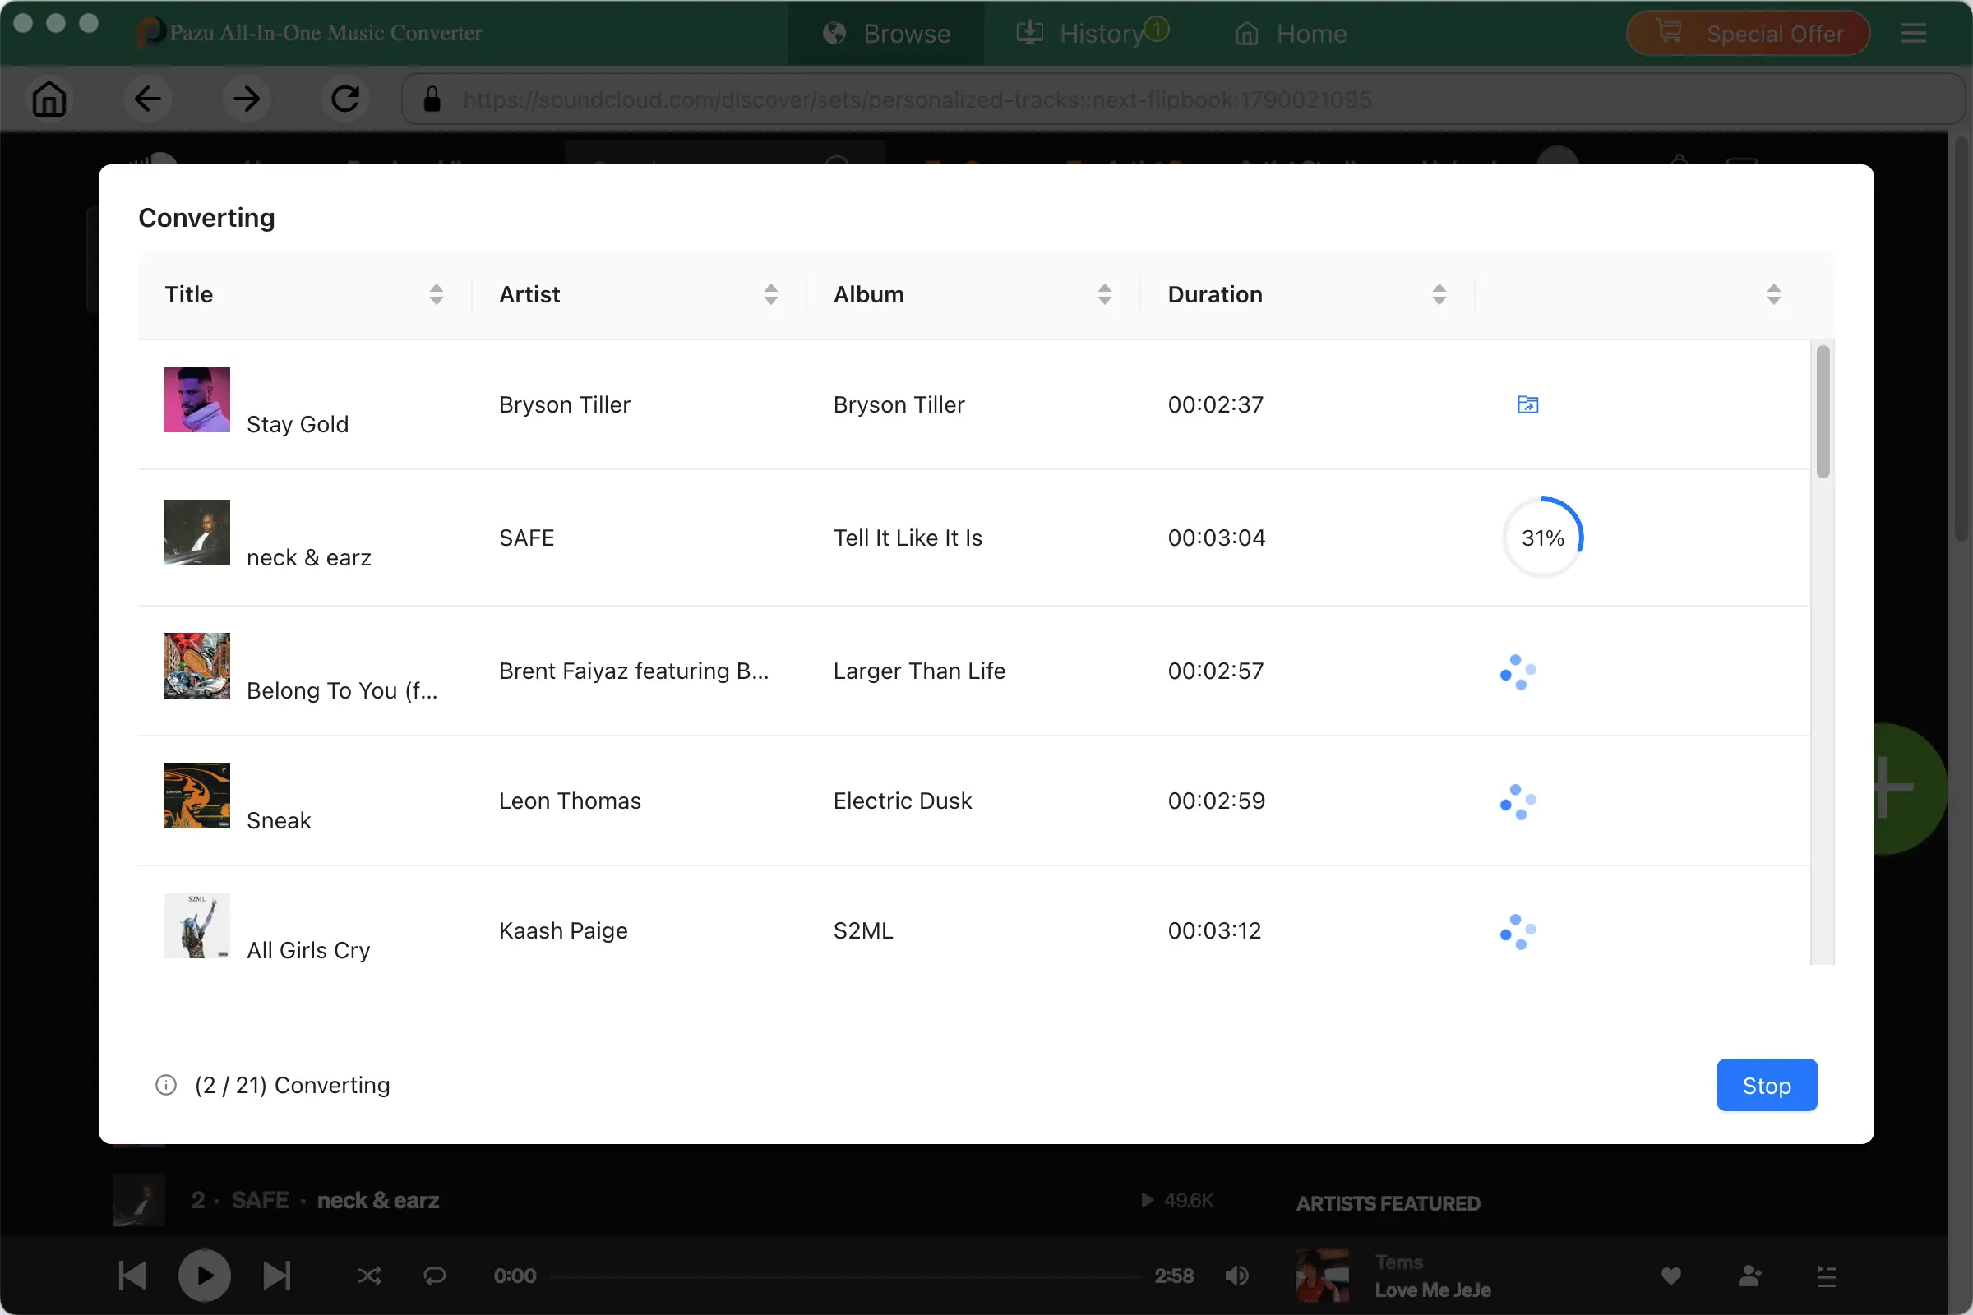
Task: Go forward to the next page
Action: 247,99
